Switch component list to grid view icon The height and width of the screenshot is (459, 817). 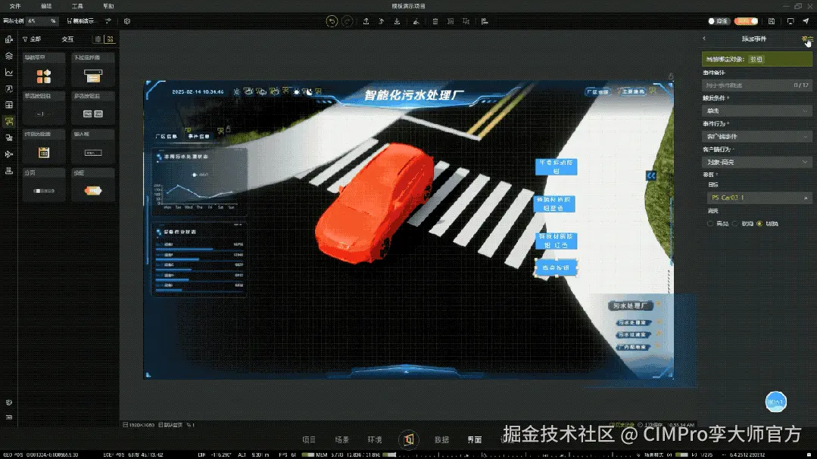(110, 39)
